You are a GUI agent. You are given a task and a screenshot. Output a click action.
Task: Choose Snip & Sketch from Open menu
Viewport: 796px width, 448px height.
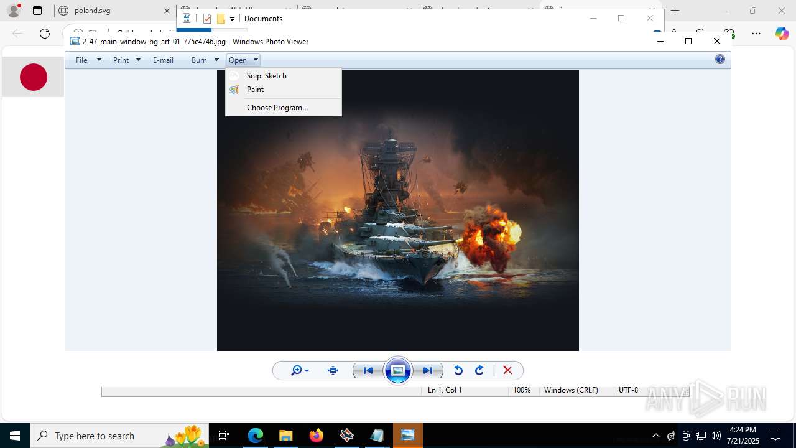click(283, 75)
